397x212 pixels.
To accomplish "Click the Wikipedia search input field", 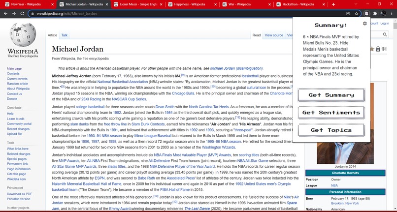I will coord(376,34).
